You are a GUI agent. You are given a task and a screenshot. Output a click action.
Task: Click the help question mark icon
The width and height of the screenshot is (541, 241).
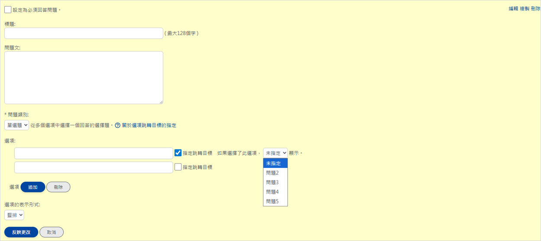pos(117,125)
